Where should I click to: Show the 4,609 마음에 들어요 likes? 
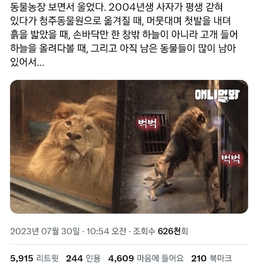click(146, 258)
